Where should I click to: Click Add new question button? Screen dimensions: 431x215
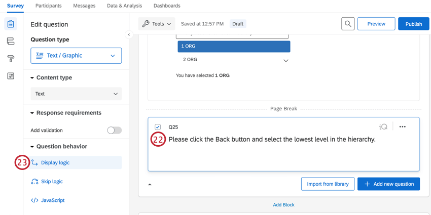coord(389,184)
